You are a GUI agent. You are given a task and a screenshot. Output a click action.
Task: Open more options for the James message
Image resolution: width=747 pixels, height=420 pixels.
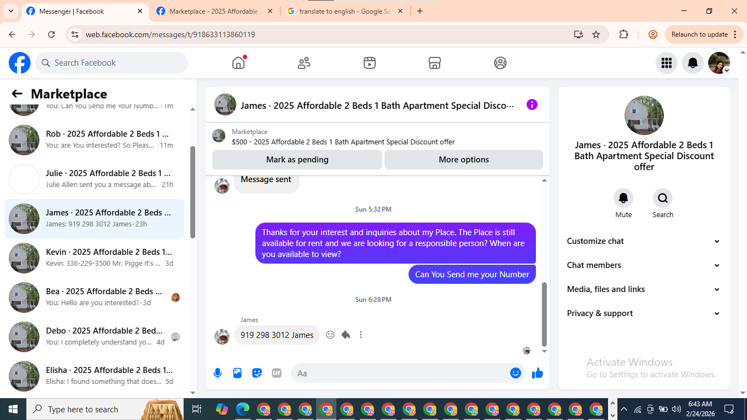[x=361, y=335]
